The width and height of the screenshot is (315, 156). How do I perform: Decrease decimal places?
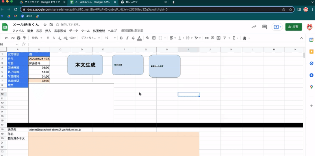59,38
